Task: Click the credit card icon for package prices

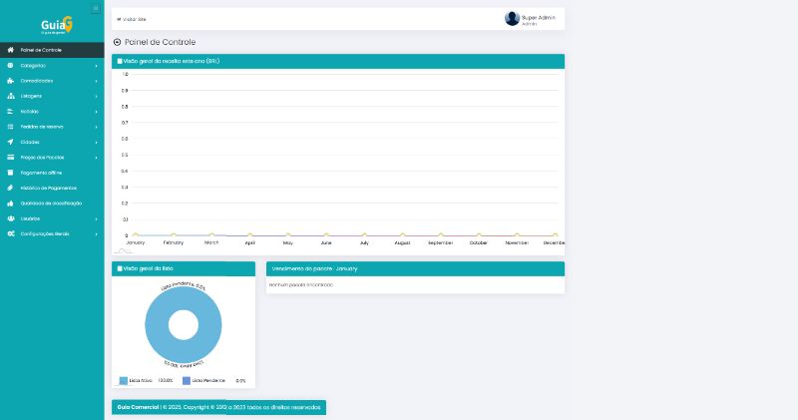Action: pyautogui.click(x=10, y=158)
